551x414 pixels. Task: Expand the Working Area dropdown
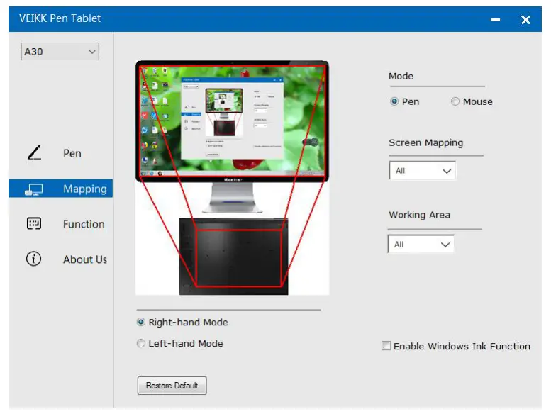point(421,244)
